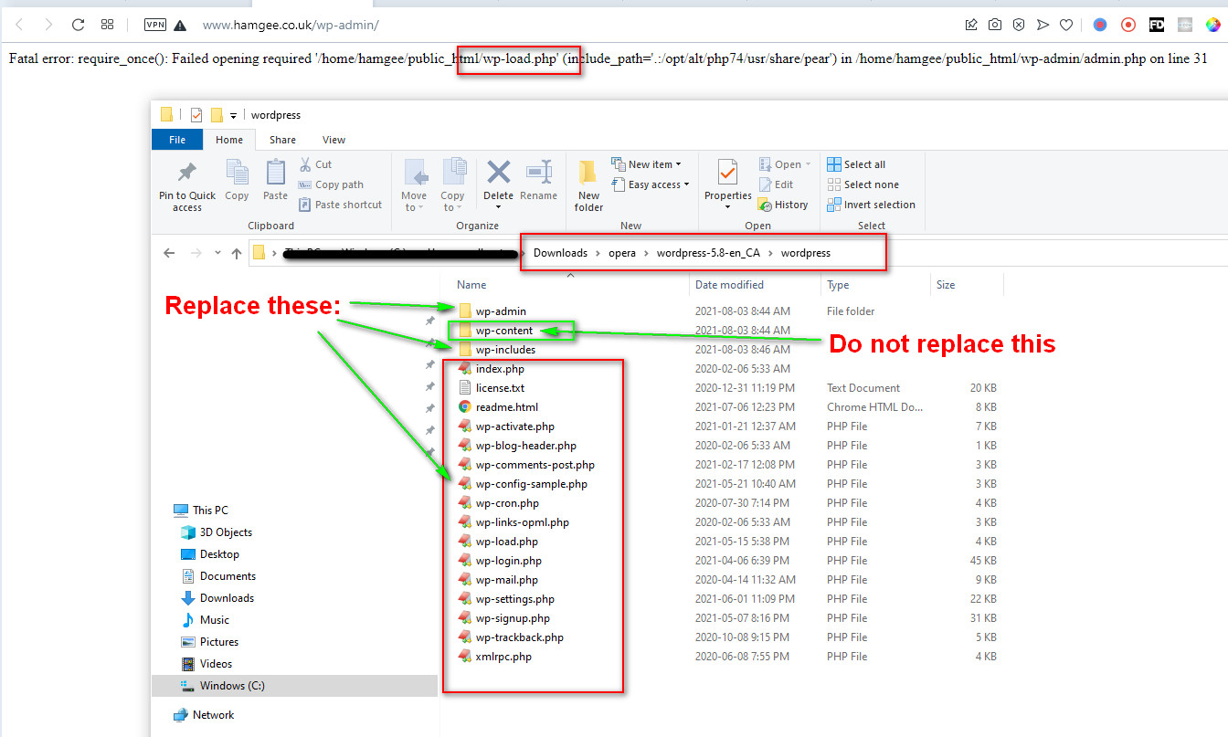Click Cut in the Clipboard group
The height and width of the screenshot is (737, 1228).
[x=315, y=164]
